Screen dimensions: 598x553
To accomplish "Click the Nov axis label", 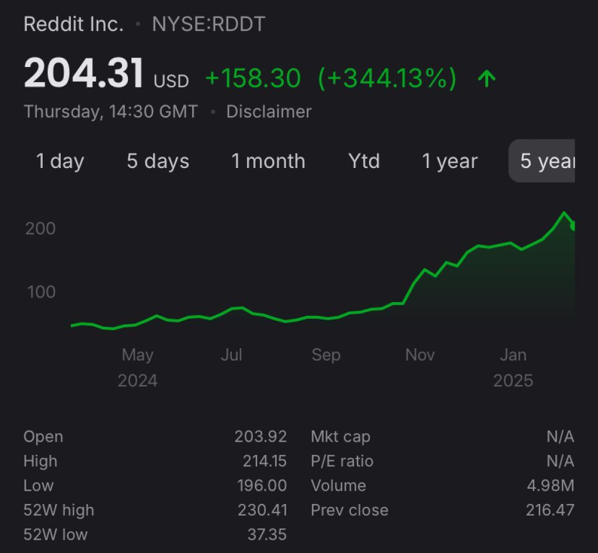I will [x=419, y=355].
